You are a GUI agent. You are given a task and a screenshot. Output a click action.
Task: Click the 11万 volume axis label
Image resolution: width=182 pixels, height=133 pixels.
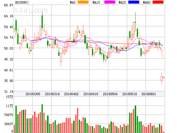coord(9,106)
